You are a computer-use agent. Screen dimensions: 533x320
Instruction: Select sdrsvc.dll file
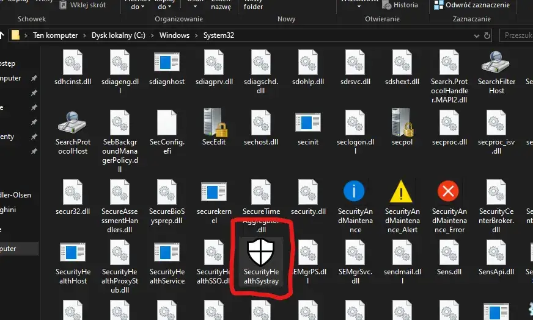pos(355,67)
